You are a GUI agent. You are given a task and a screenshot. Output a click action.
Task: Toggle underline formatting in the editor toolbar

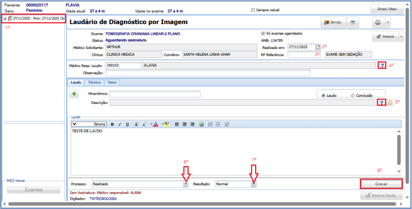coord(127,124)
